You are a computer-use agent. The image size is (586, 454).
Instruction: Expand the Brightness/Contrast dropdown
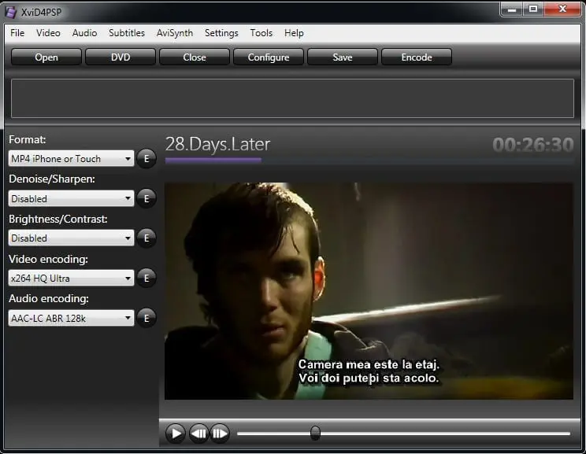pyautogui.click(x=71, y=238)
